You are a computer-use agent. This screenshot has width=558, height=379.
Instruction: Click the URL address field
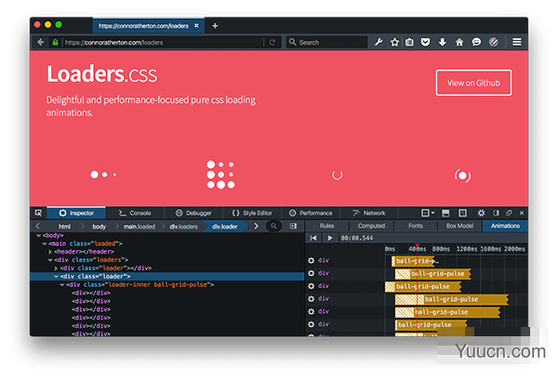tap(164, 43)
